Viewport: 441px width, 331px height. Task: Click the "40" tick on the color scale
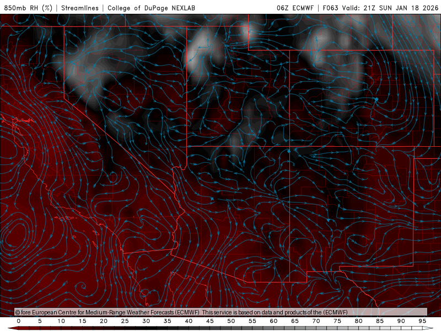(189, 321)
